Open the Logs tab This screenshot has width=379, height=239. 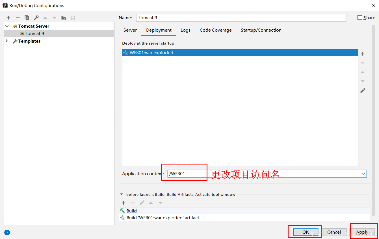coord(185,30)
